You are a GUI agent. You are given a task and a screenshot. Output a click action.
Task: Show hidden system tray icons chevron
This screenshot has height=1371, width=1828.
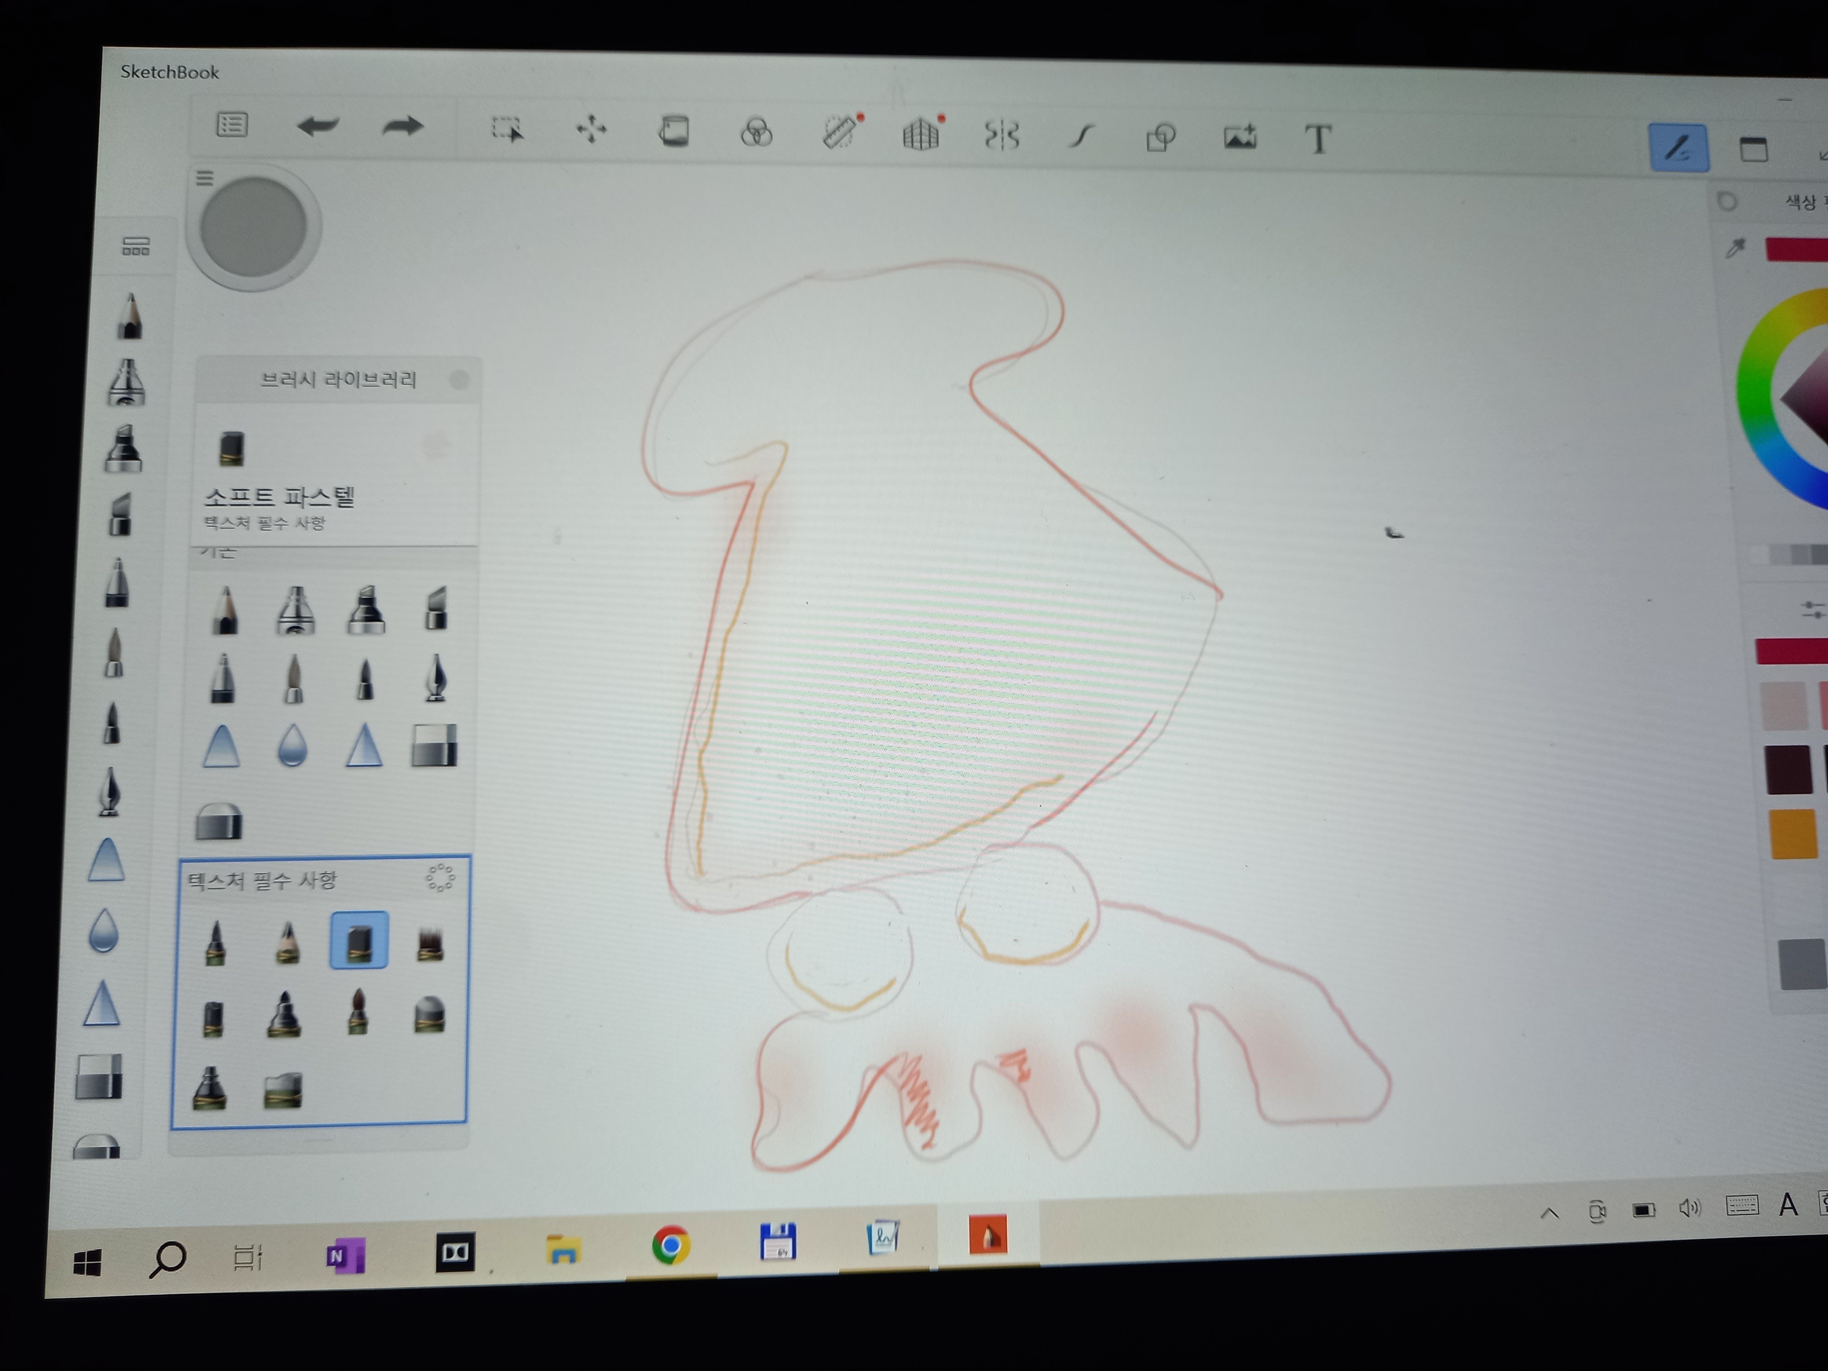pyautogui.click(x=1550, y=1213)
